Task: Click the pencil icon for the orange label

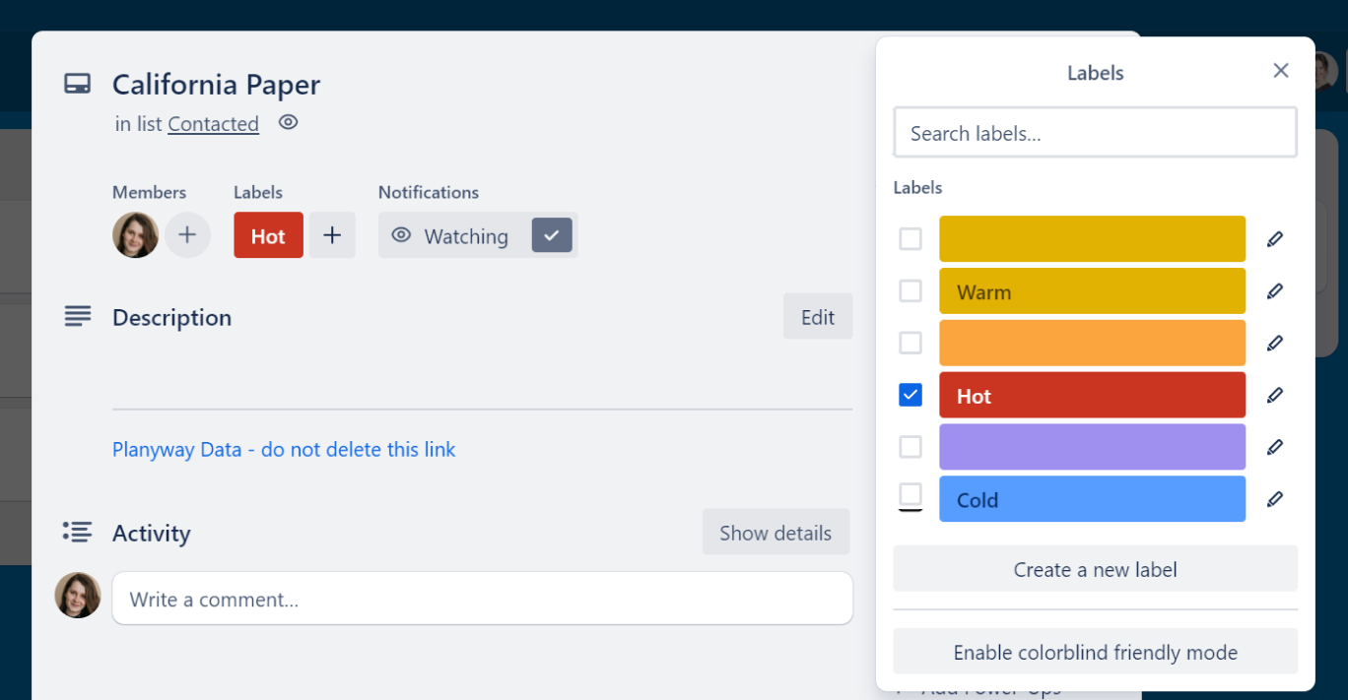Action: 1274,344
